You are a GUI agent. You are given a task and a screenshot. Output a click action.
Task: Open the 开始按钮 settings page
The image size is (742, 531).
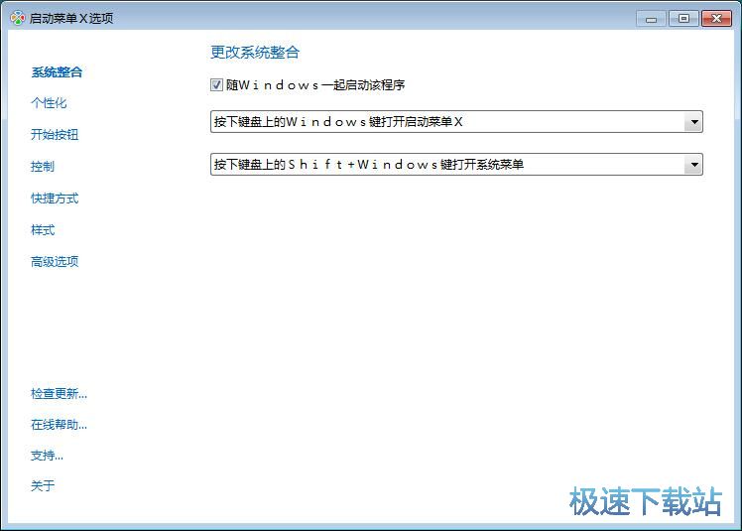(x=55, y=135)
